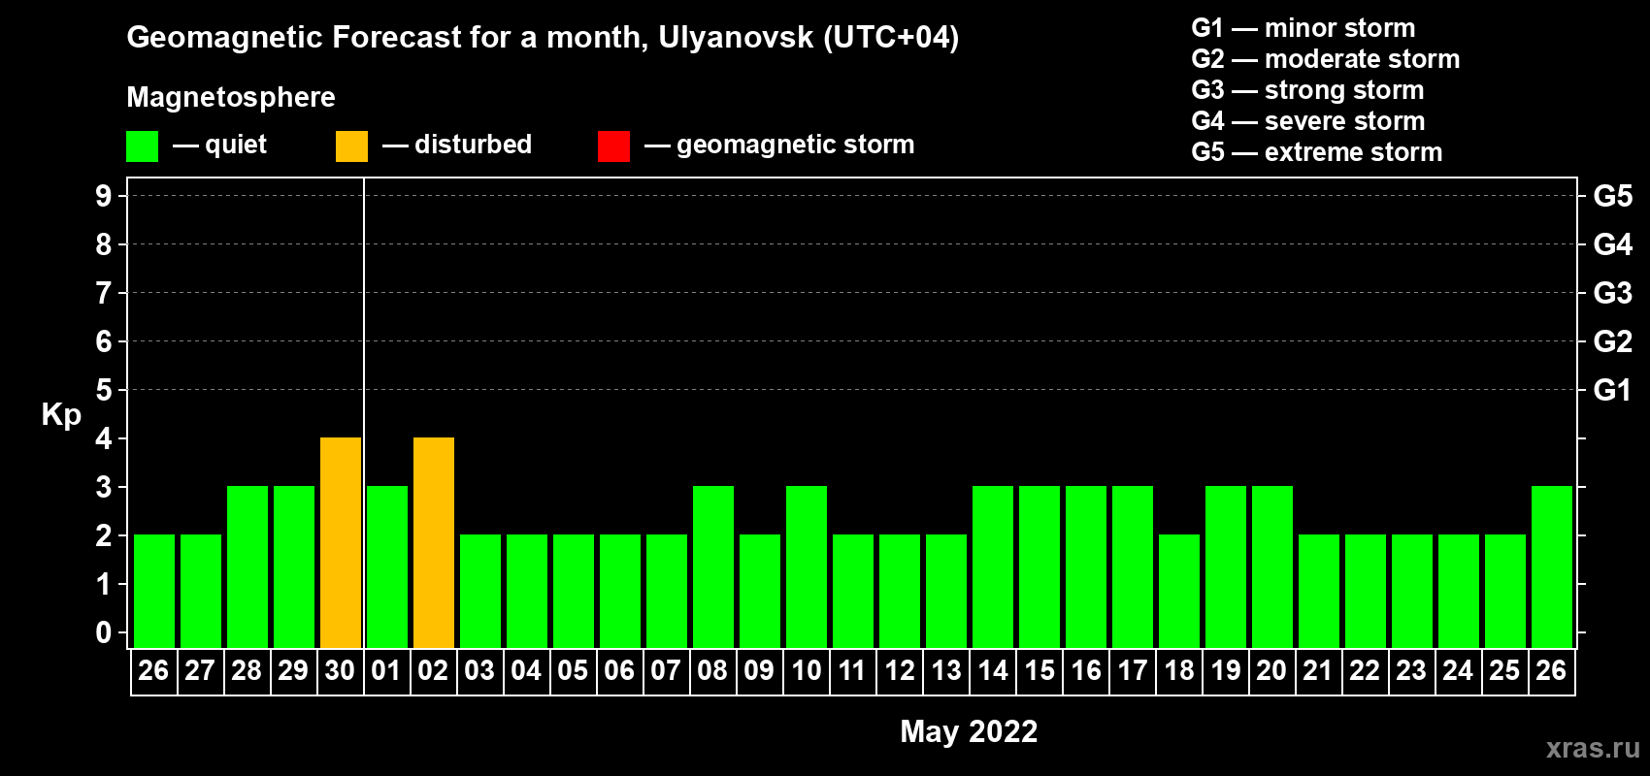The height and width of the screenshot is (776, 1650).
Task: Click the green bar above date 10
Action: pyautogui.click(x=807, y=566)
